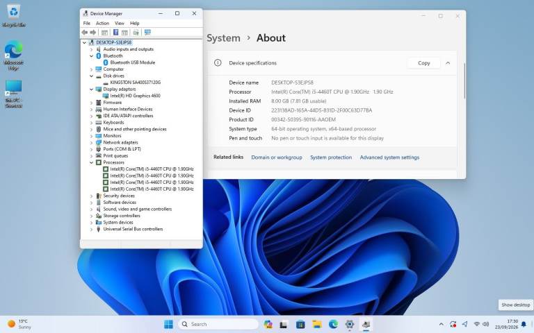The height and width of the screenshot is (333, 534).
Task: Open weather widget showing Sunny
Action: point(19,324)
